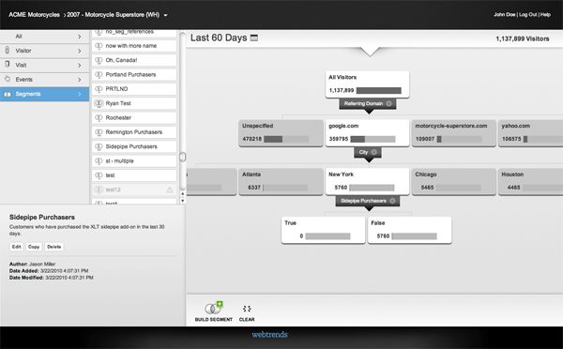Select the All menu item
This screenshot has height=349, width=563.
click(x=44, y=37)
